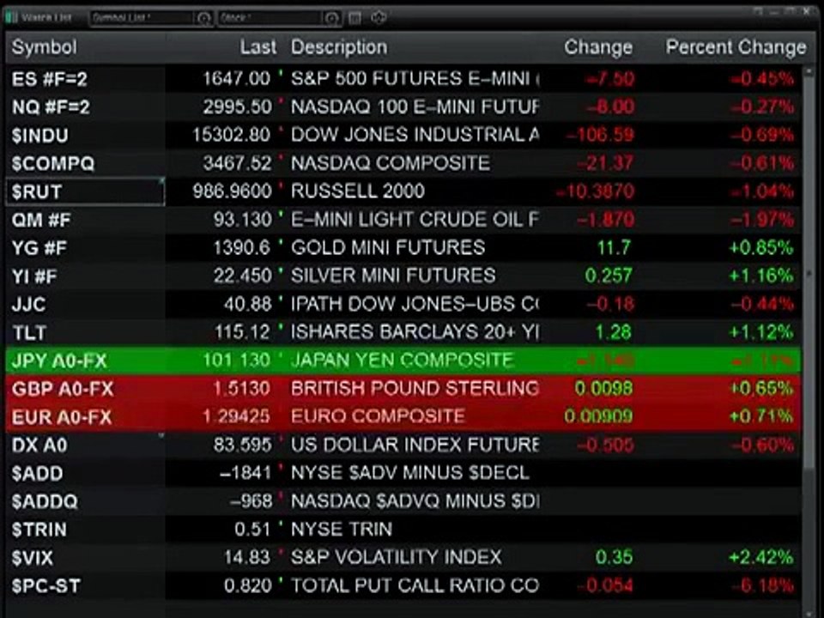Open the Symbol List dropdown field

coord(151,18)
